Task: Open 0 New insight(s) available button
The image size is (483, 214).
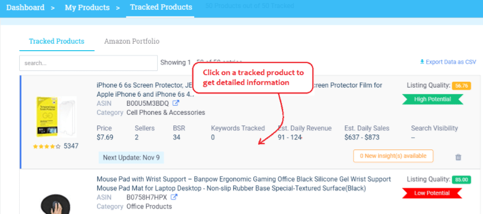Action: point(393,156)
